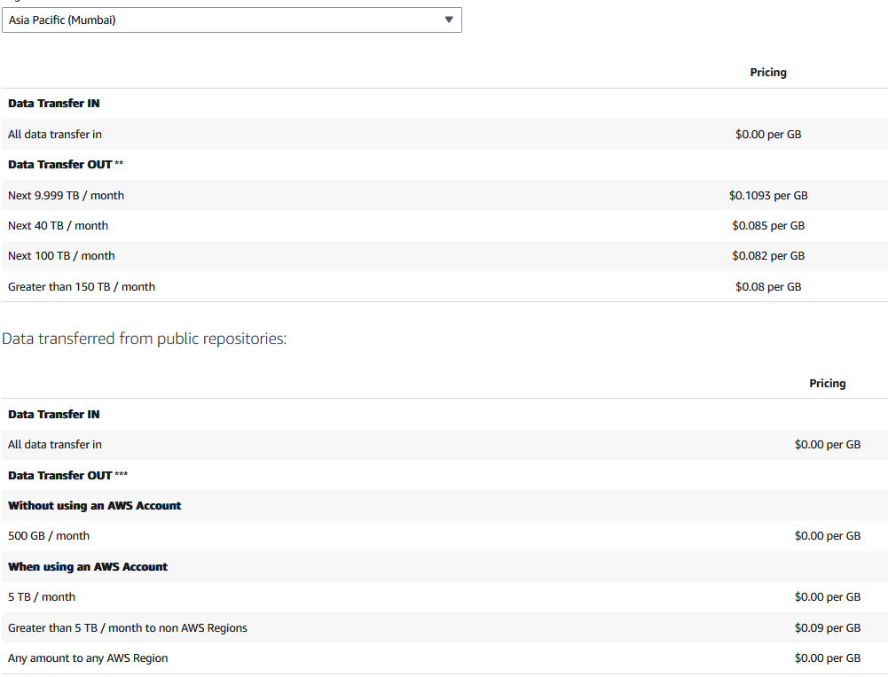
Task: Click 'Data transferred from public repositories' heading
Action: coord(145,338)
